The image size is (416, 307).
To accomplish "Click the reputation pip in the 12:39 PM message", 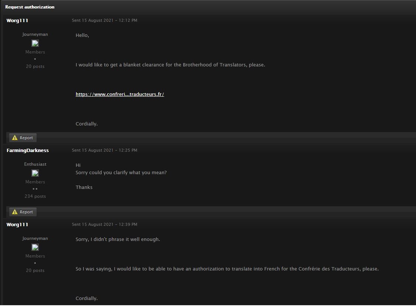I will tap(35, 263).
